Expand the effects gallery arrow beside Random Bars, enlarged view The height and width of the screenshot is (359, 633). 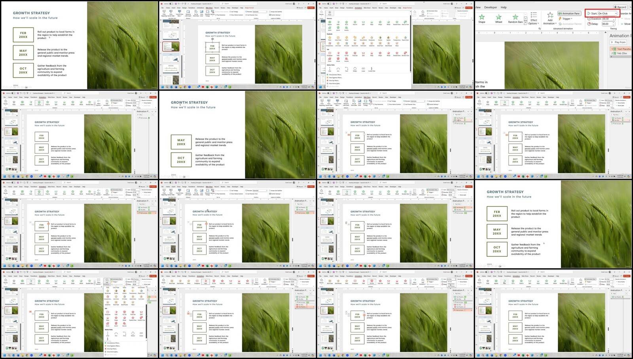(525, 23)
